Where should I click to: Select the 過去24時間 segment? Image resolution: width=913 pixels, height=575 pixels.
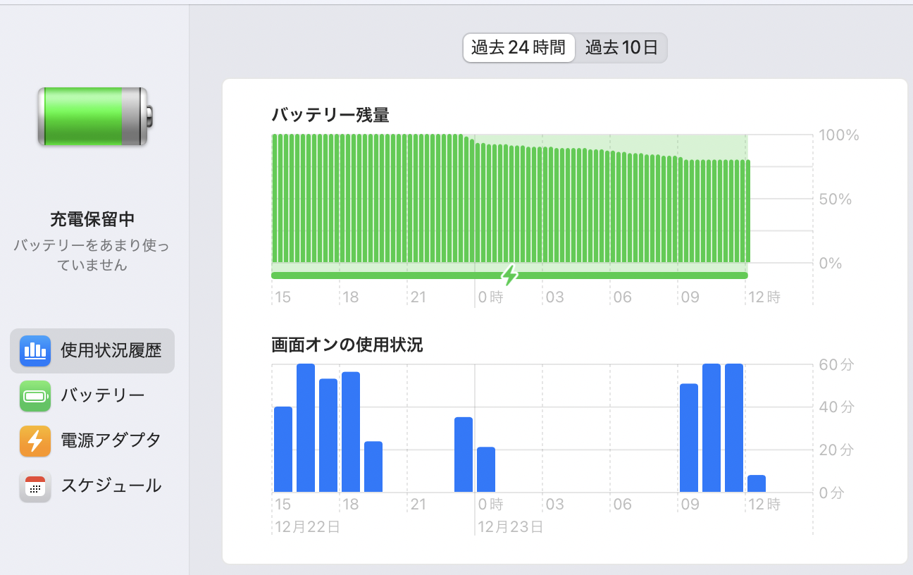pyautogui.click(x=518, y=48)
